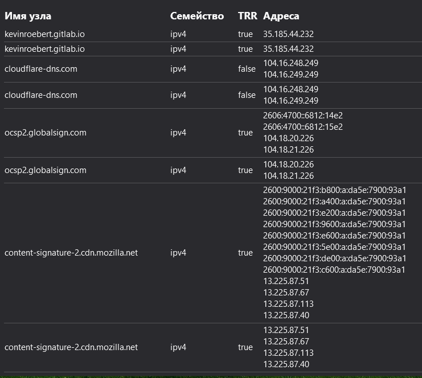Click the "Семейство" column header
Image resolution: width=422 pixels, height=378 pixels.
197,16
